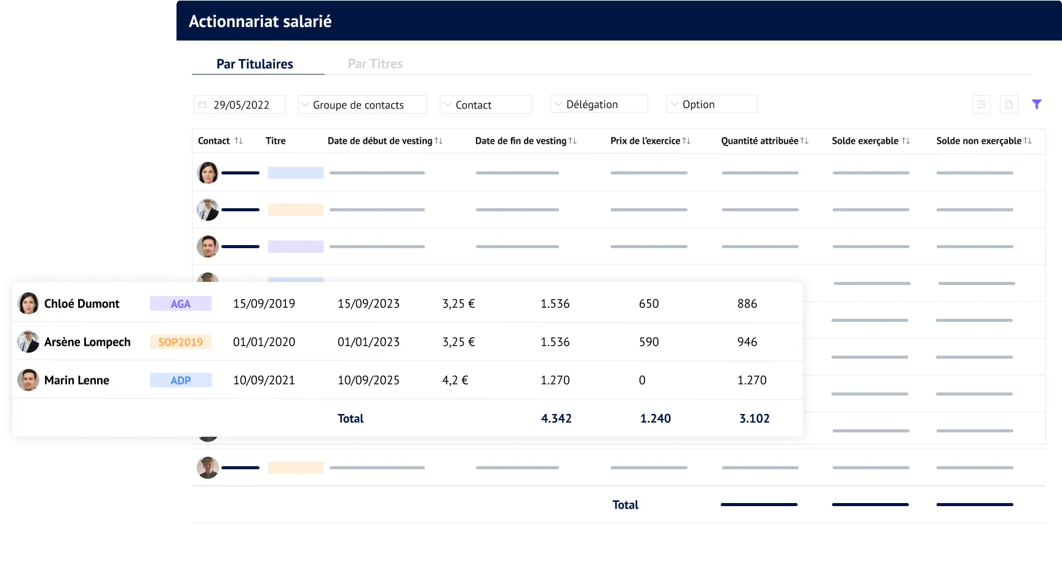This screenshot has height=570, width=1062.
Task: Sort the table by Contact column
Action: coord(239,141)
